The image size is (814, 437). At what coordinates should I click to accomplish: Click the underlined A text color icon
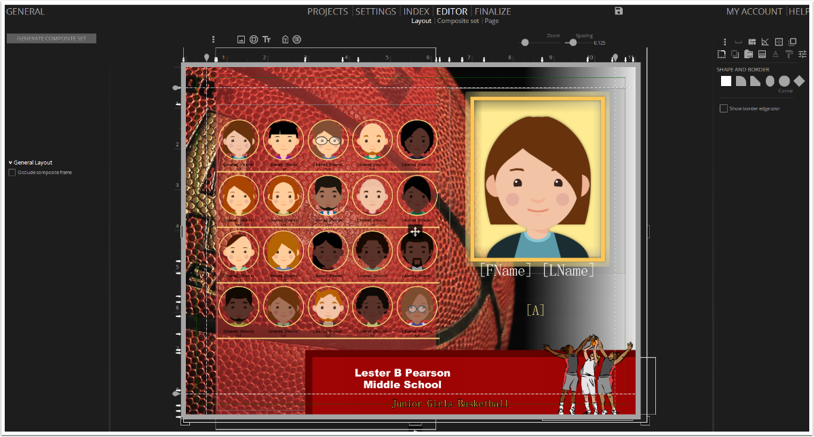pos(776,54)
